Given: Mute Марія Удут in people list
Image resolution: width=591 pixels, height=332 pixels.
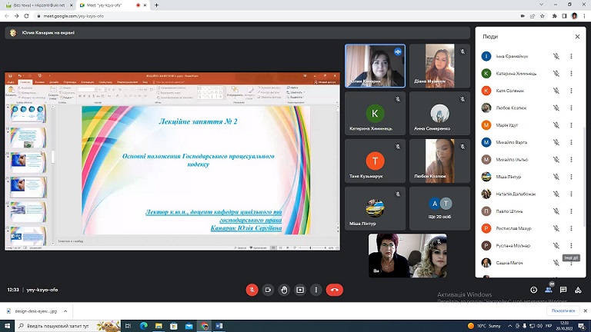Looking at the screenshot, I should click(x=556, y=125).
